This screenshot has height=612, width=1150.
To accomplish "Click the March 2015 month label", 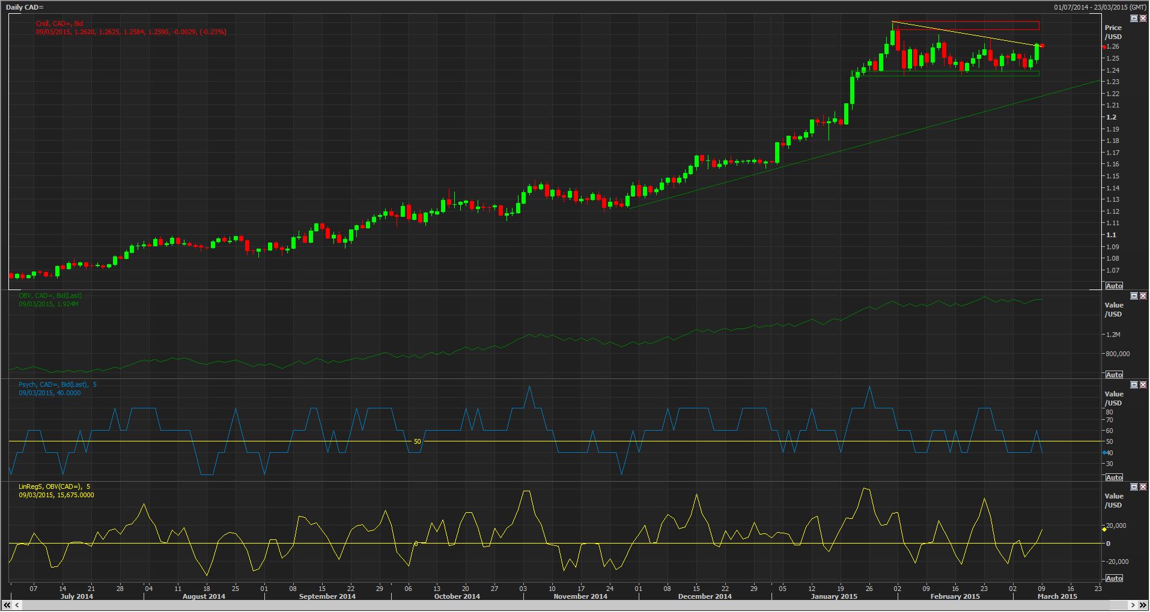I will coord(1057,596).
